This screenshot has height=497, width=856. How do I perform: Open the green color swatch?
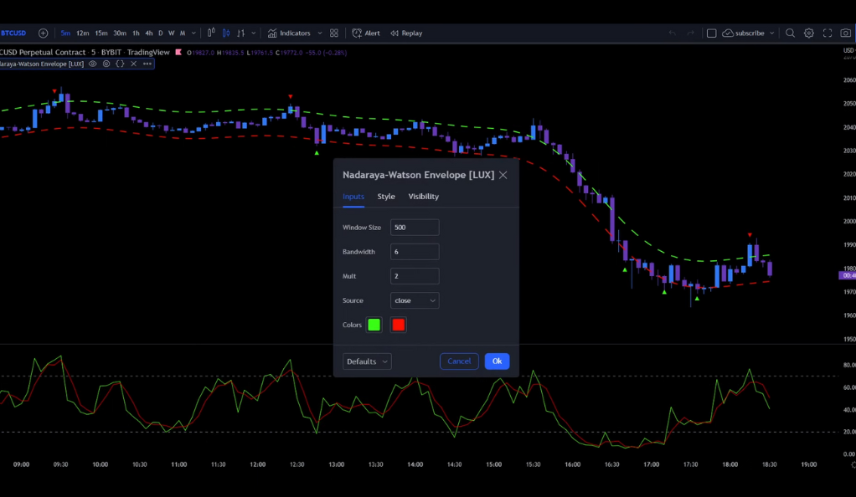[x=374, y=325]
